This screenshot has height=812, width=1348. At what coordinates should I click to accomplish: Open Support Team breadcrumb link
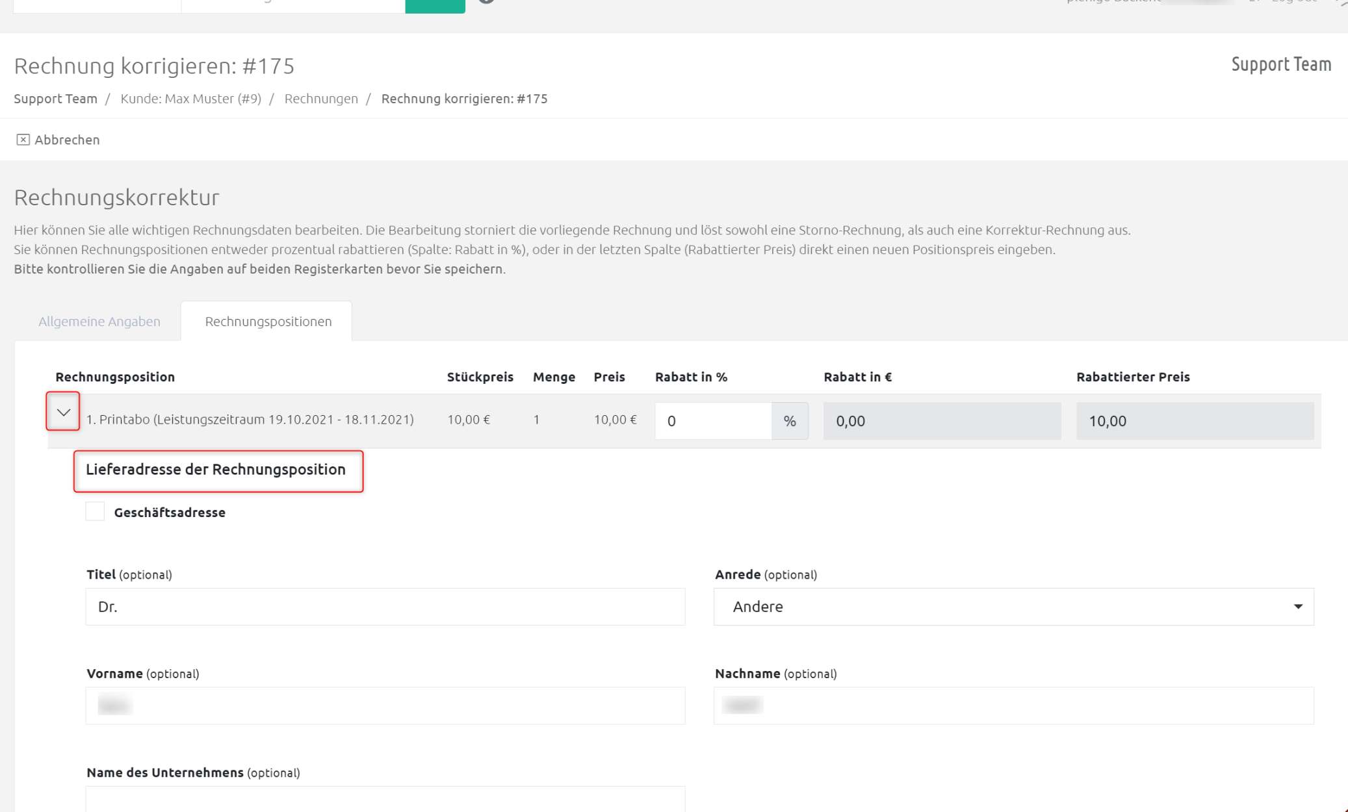(x=55, y=99)
